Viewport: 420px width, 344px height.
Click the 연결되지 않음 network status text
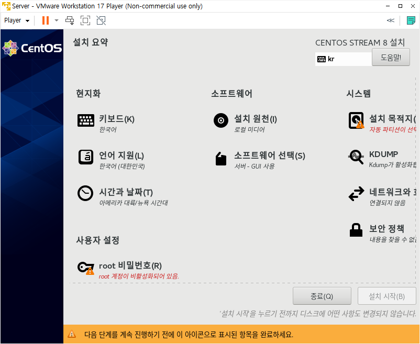(388, 203)
